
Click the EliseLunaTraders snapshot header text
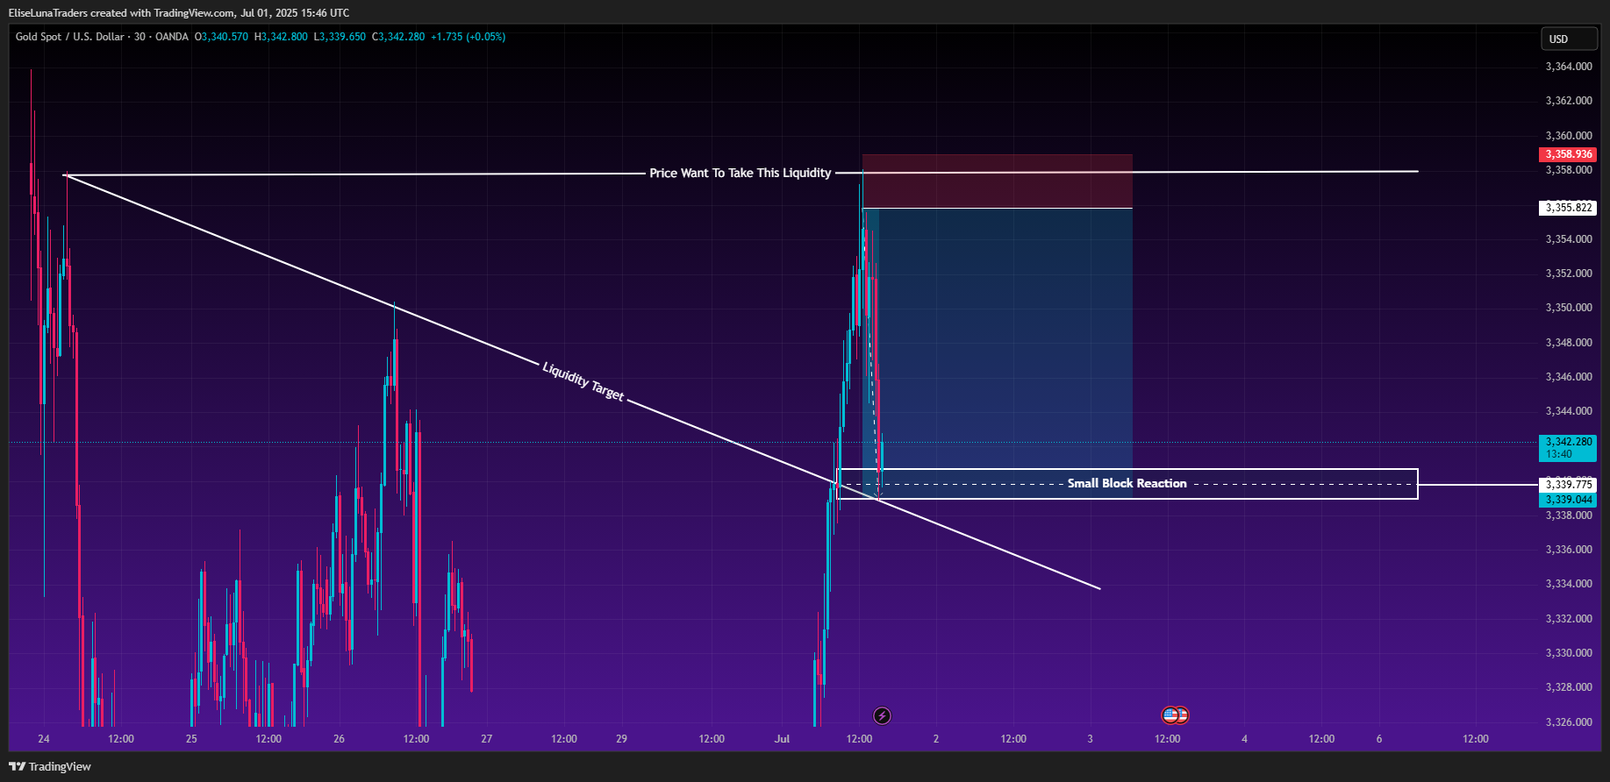click(179, 13)
